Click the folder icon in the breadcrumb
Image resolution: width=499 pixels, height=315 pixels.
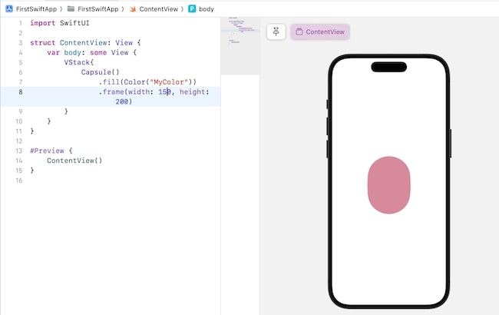[71, 8]
